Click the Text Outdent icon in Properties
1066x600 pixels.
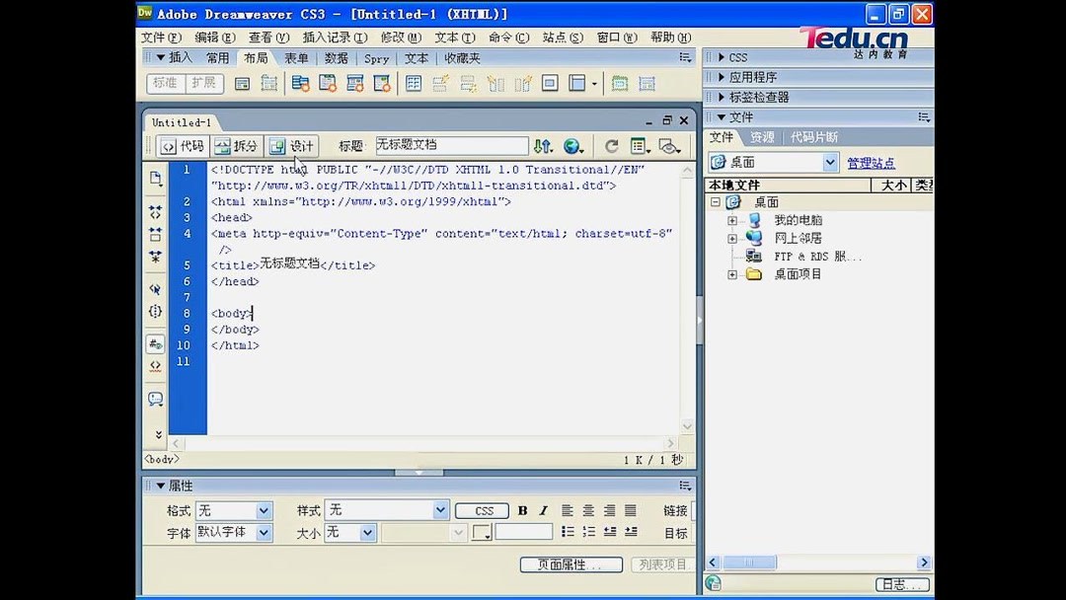click(611, 532)
